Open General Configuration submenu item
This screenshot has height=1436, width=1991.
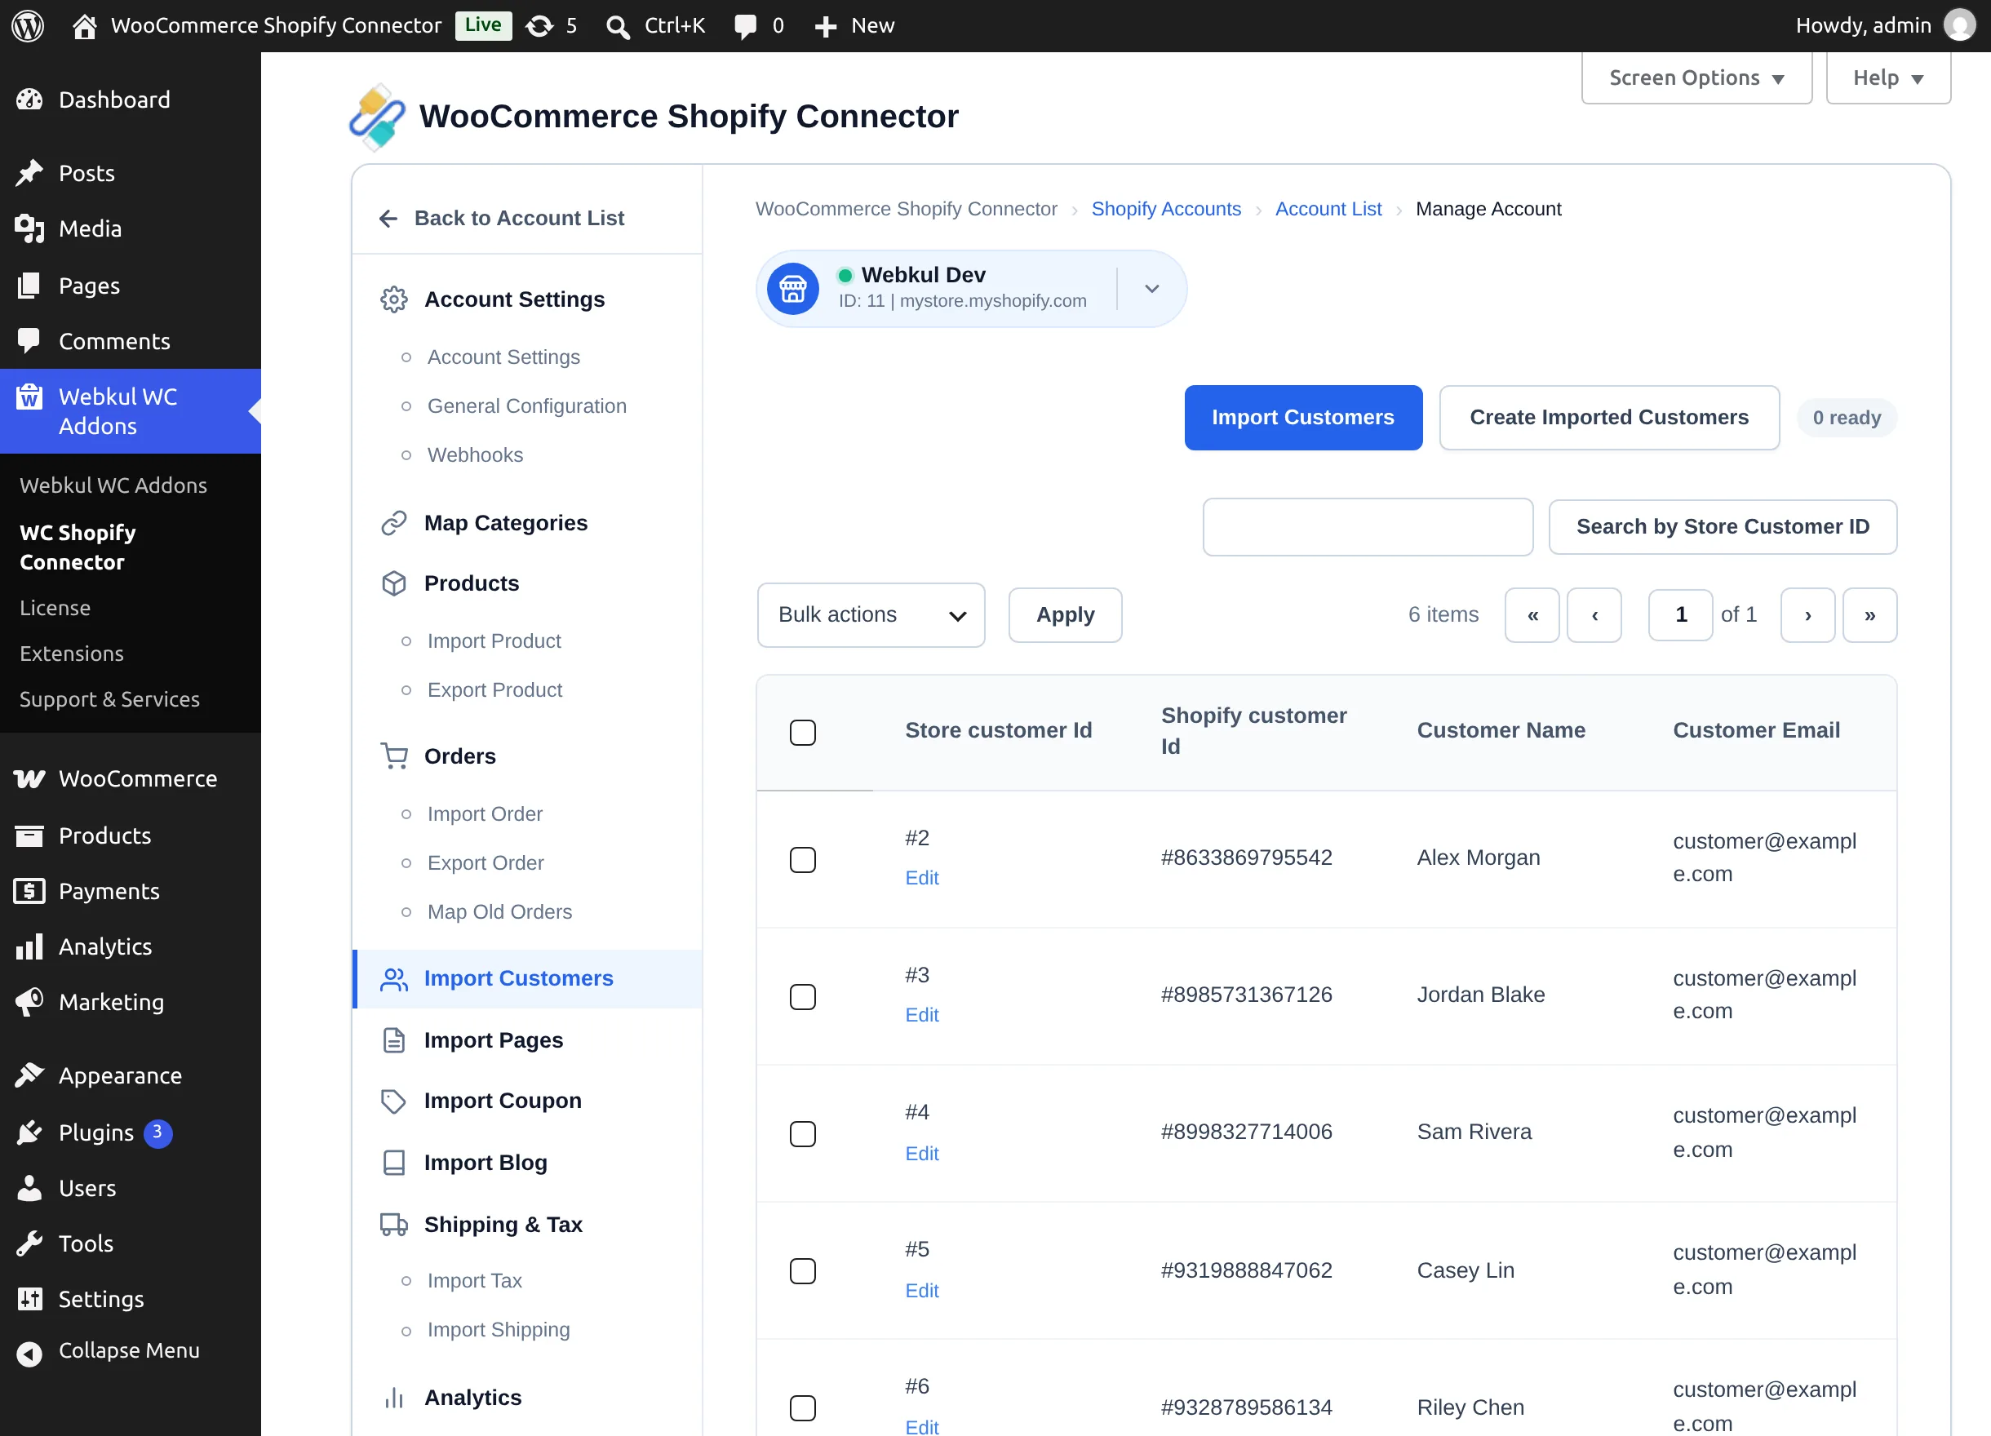[x=527, y=406]
